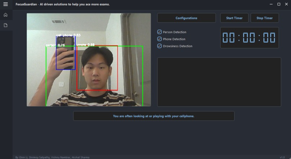Close the FocusGuardian window

coord(286,4)
